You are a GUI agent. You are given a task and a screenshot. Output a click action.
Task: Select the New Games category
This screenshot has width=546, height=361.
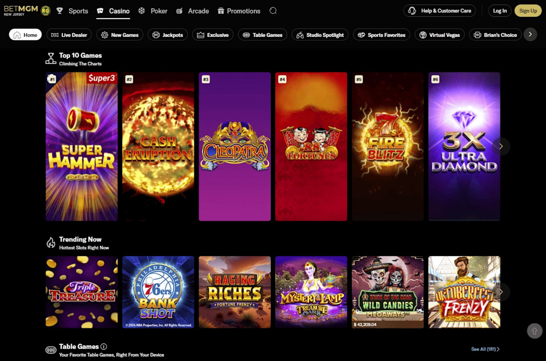pyautogui.click(x=120, y=34)
